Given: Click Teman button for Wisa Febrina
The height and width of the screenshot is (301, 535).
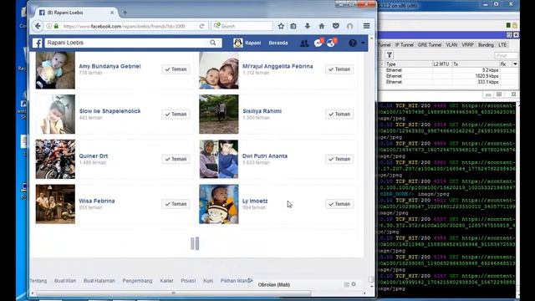Looking at the screenshot, I should point(176,204).
